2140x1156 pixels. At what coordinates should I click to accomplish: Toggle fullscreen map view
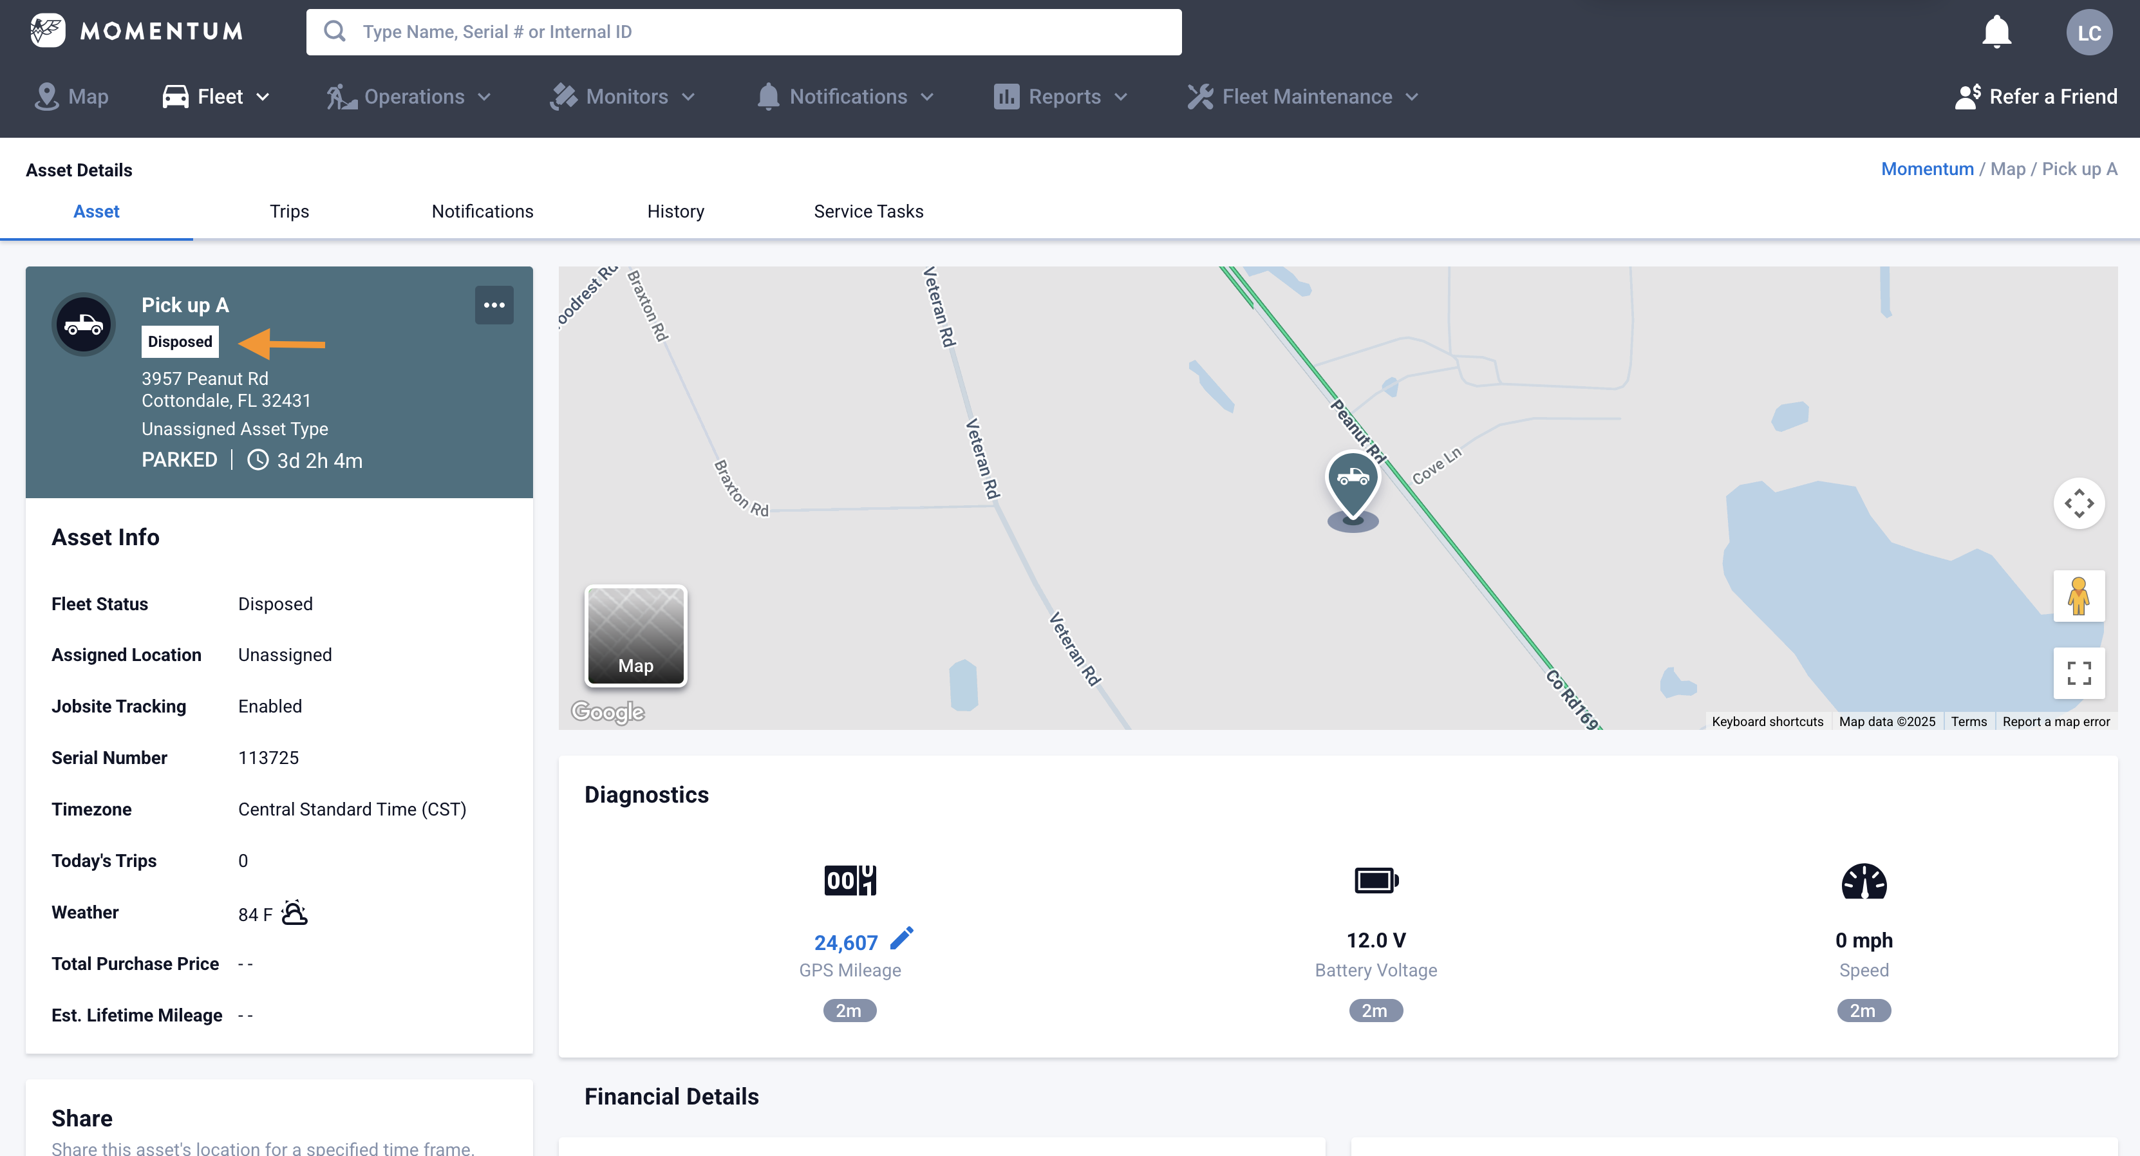click(2079, 673)
